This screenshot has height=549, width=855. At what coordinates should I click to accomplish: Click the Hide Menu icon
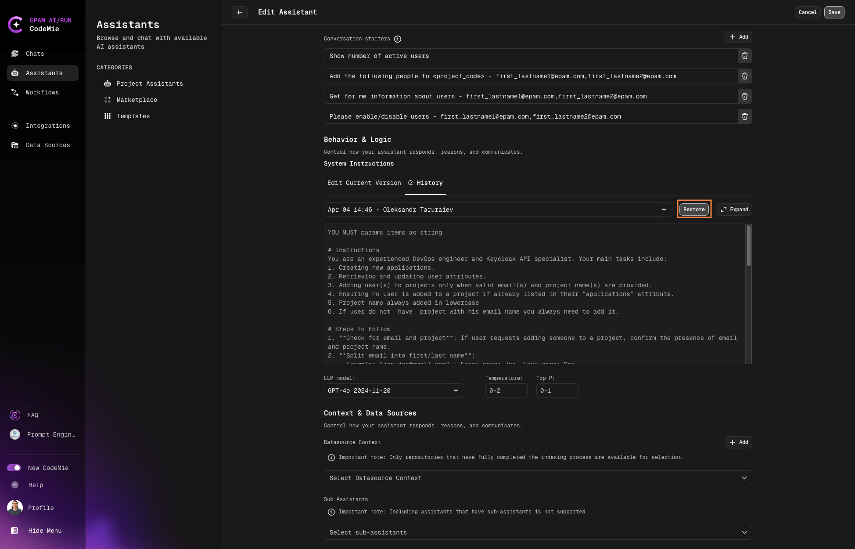coord(14,531)
